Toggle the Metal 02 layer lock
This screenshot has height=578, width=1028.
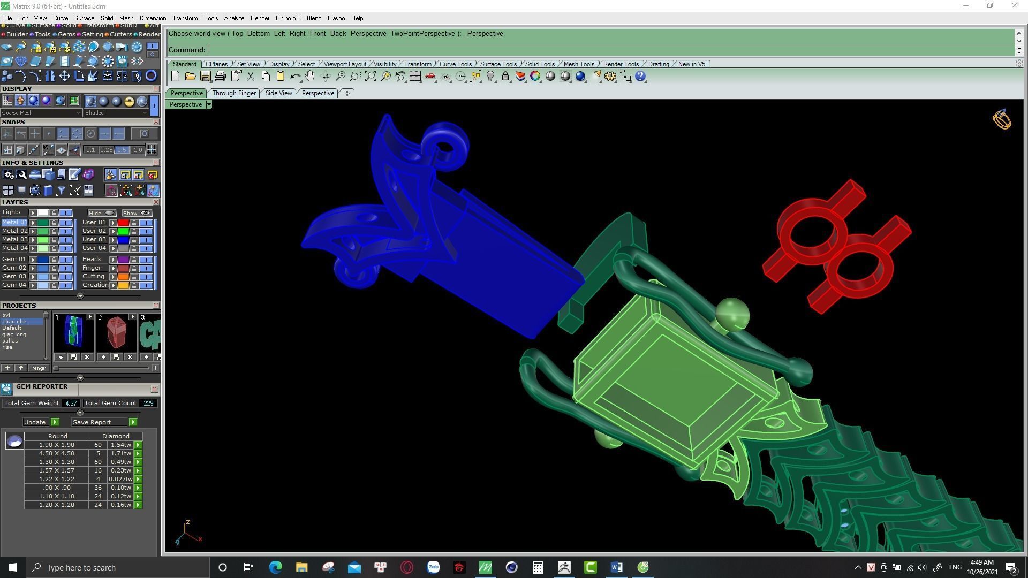54,231
